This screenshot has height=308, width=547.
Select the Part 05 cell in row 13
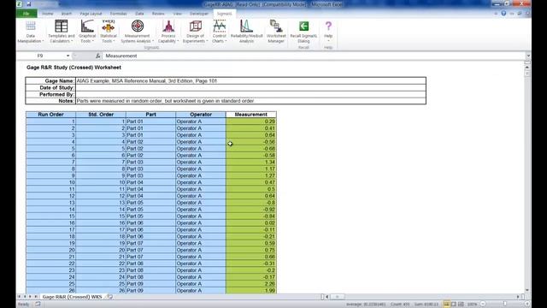150,203
